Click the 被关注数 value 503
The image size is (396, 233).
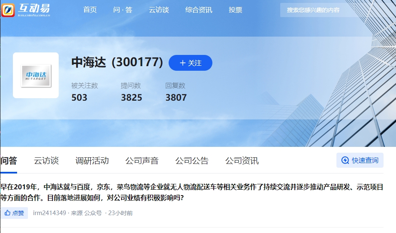point(79,97)
